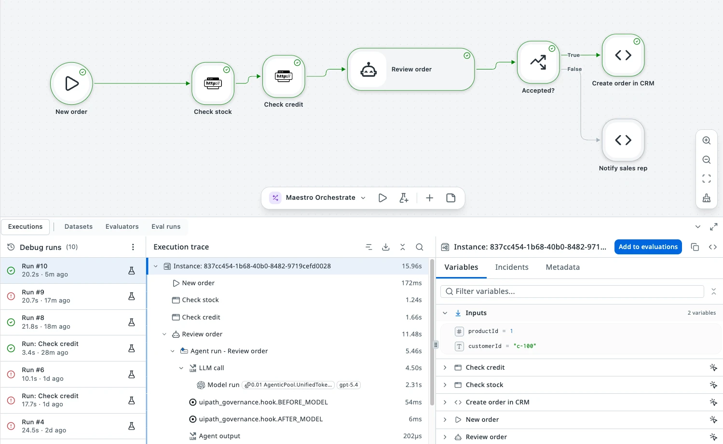The width and height of the screenshot is (723, 444).
Task: Copy the instance details
Action: (x=695, y=247)
